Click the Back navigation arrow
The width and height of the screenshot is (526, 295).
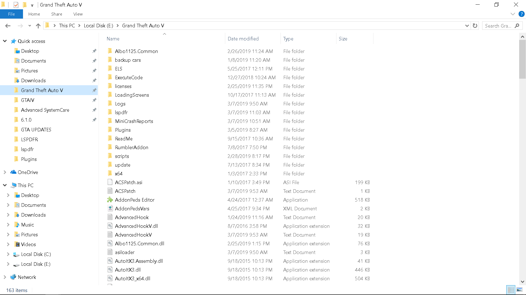[8, 26]
